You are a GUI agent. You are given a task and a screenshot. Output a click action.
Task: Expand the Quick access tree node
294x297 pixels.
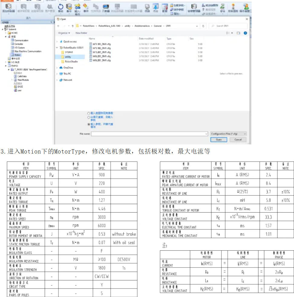tap(57, 41)
